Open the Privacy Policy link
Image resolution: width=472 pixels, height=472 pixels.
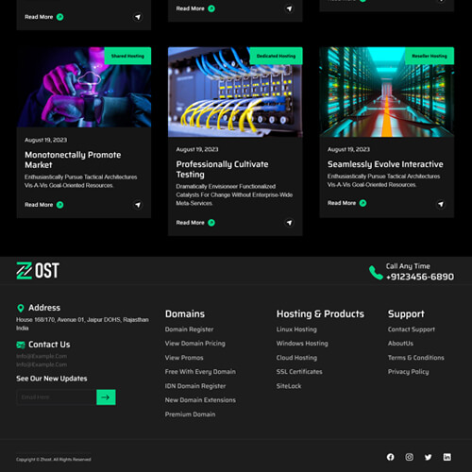tap(408, 372)
